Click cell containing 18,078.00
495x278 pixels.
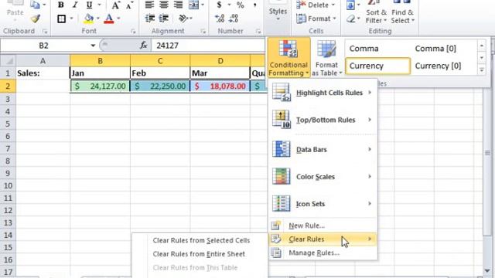point(220,86)
